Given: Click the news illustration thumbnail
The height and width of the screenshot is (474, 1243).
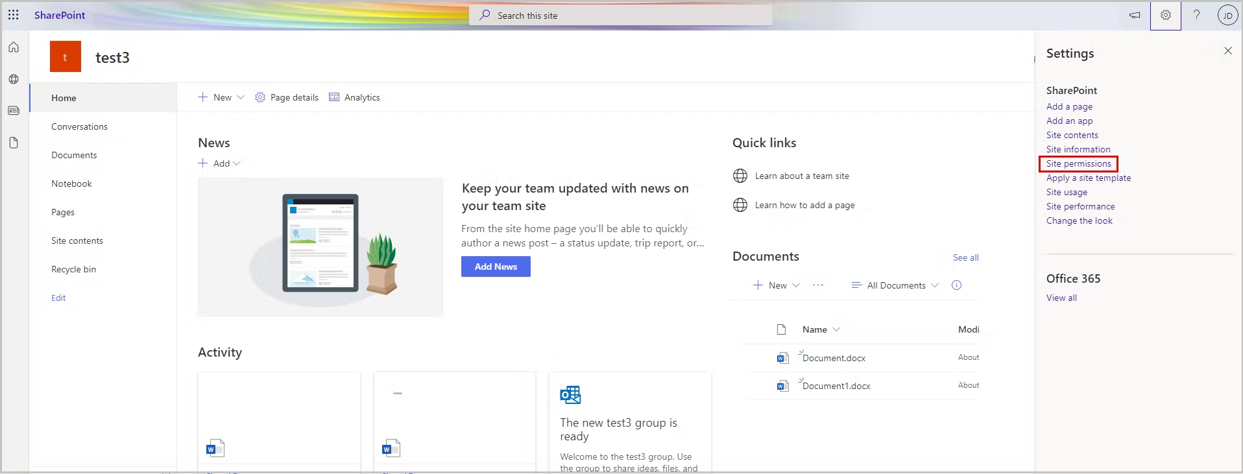Looking at the screenshot, I should click(x=320, y=247).
